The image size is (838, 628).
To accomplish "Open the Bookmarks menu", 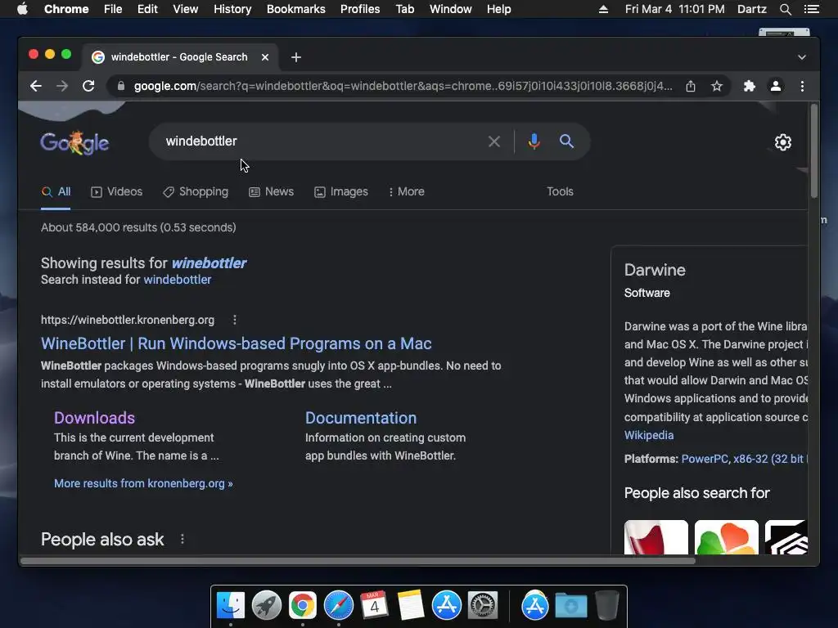I will 296,9.
